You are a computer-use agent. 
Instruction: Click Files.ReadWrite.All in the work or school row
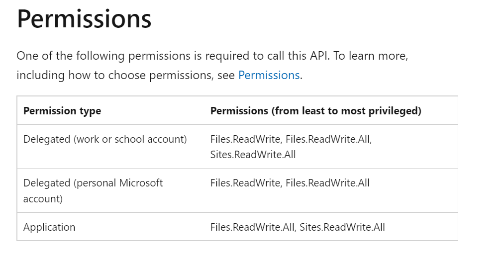point(327,139)
